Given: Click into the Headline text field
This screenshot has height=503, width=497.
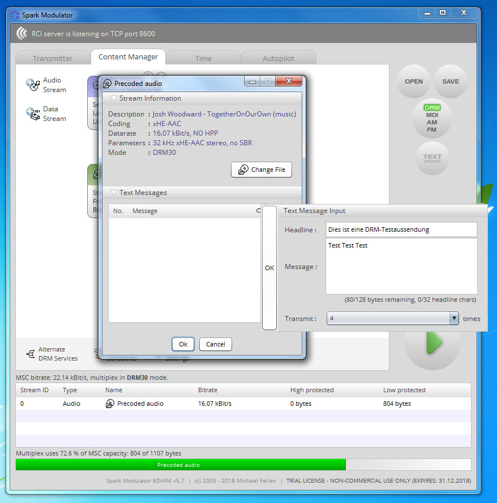Looking at the screenshot, I should [401, 229].
